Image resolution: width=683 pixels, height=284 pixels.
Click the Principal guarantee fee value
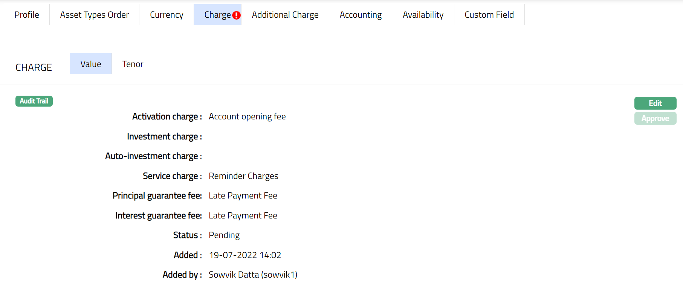click(243, 196)
